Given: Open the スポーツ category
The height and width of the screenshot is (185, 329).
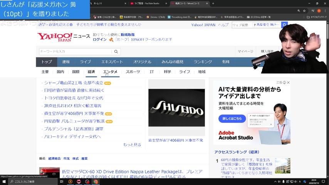Looking at the screenshot, I should [x=133, y=72].
